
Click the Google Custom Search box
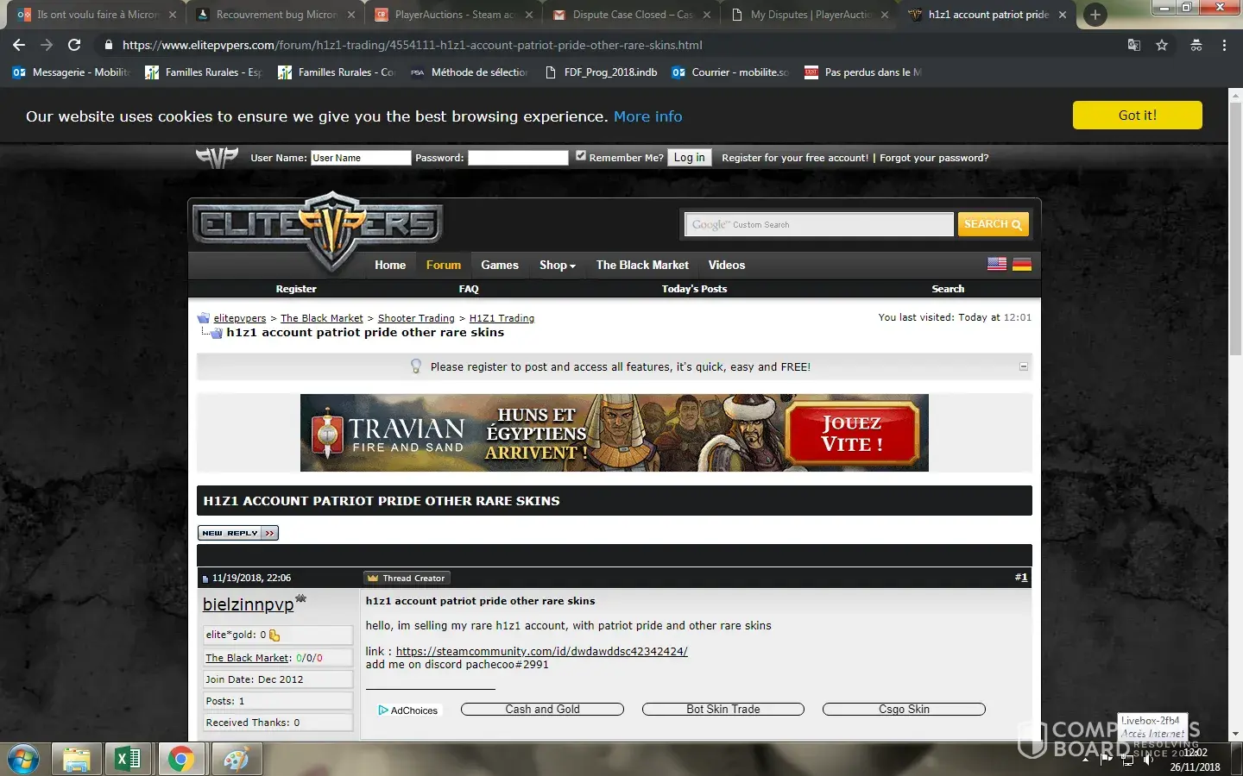818,225
